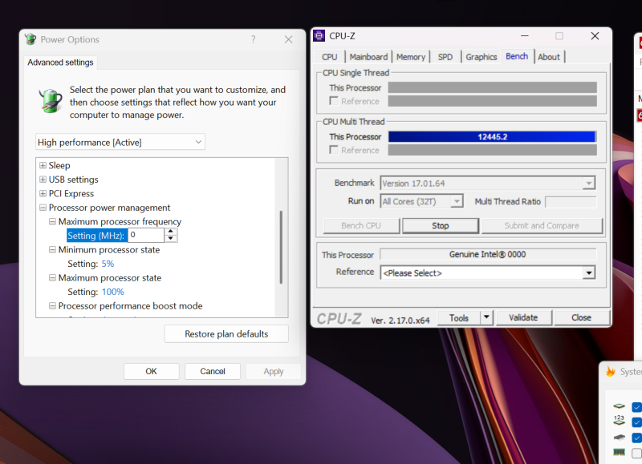Expand the USB settings node
The width and height of the screenshot is (642, 464).
click(x=43, y=180)
